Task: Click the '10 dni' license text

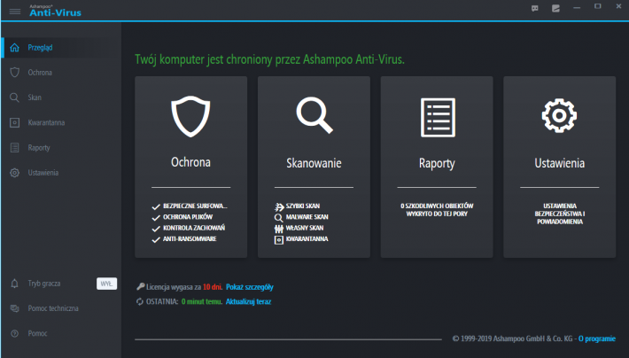Action: pos(213,287)
